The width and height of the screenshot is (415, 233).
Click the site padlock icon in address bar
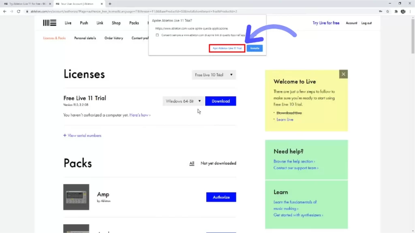point(27,11)
